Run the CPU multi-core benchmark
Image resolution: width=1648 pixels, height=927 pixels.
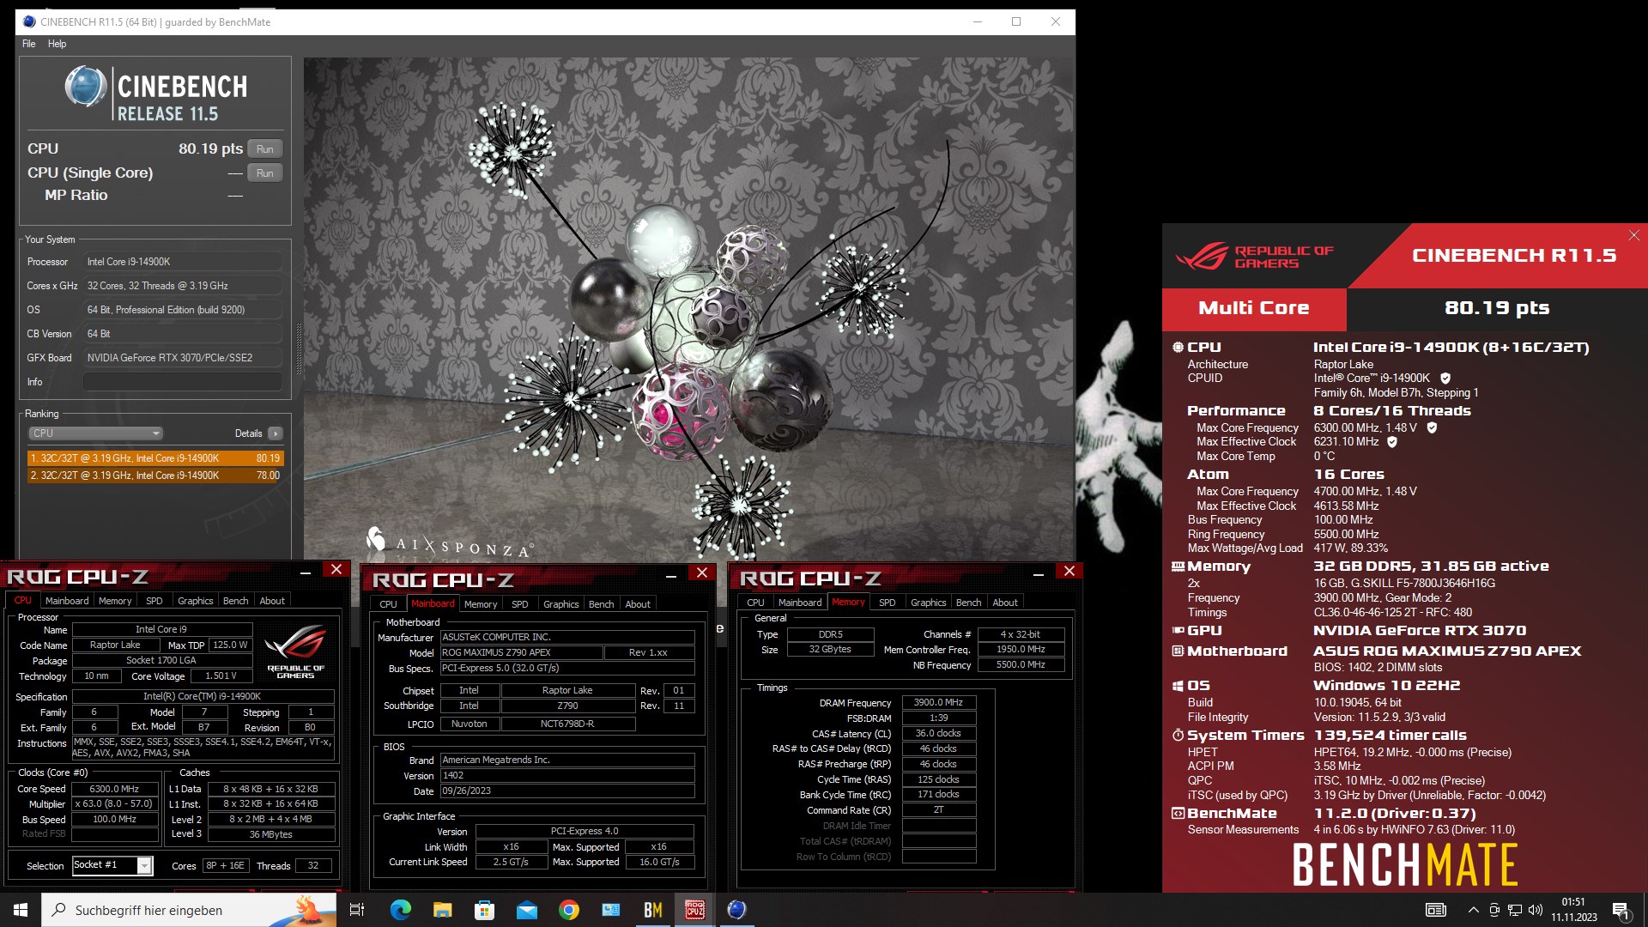point(265,149)
